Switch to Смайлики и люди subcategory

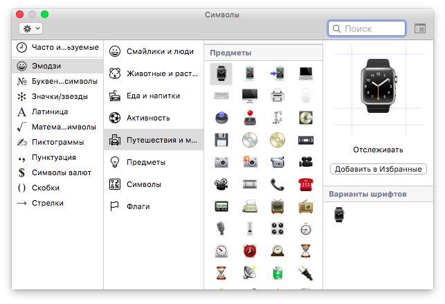(154, 51)
